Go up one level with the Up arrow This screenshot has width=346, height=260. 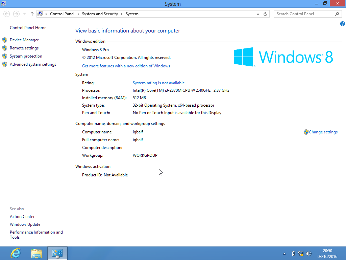(32, 14)
